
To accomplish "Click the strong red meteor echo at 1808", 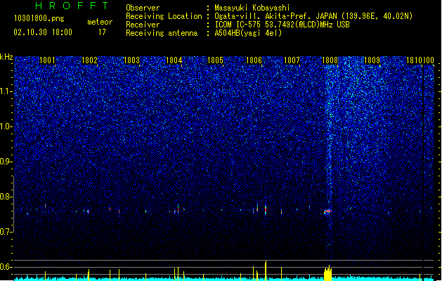I will pos(328,211).
